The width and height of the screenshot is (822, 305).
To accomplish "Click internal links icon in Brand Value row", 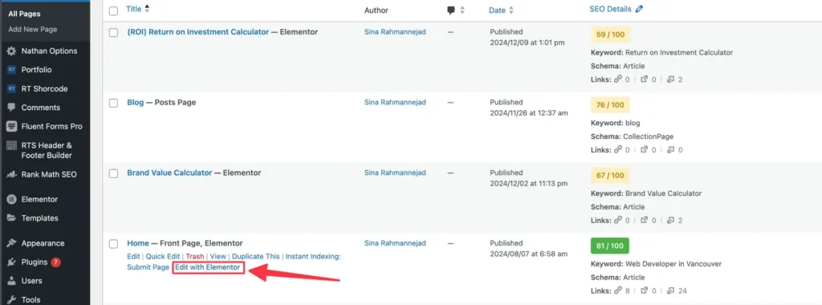I will click(x=618, y=220).
